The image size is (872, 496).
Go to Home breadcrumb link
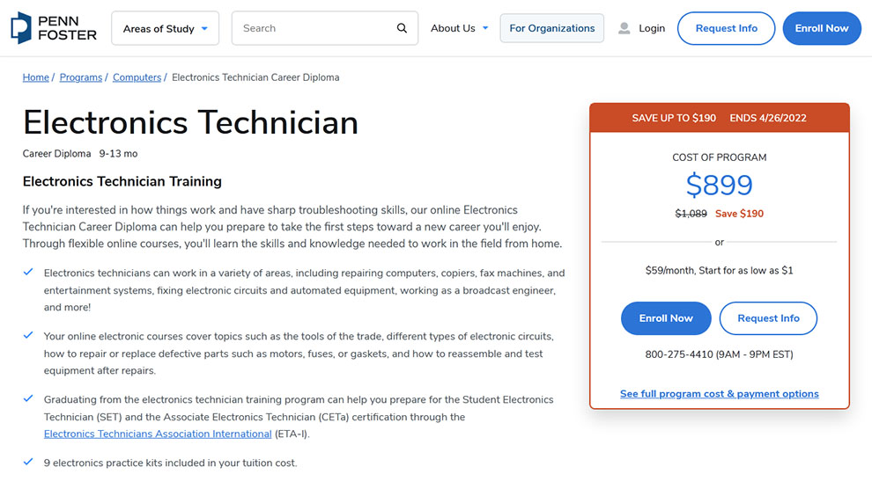pyautogui.click(x=35, y=77)
